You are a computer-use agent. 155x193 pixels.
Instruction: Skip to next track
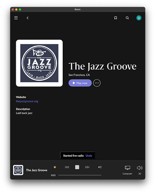(87, 167)
